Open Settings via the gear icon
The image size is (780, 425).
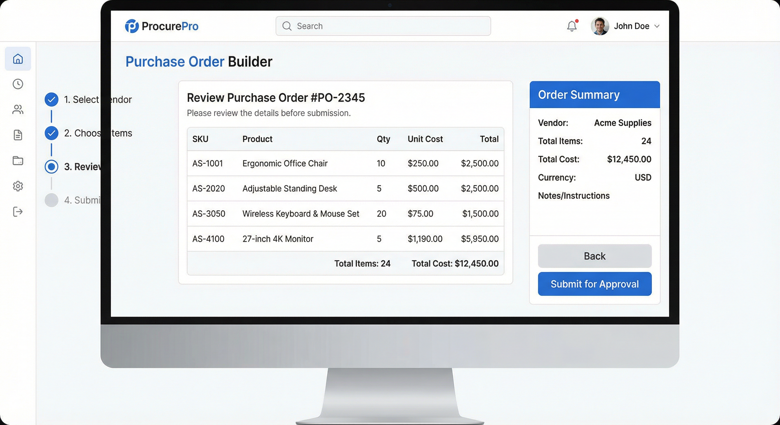(18, 186)
